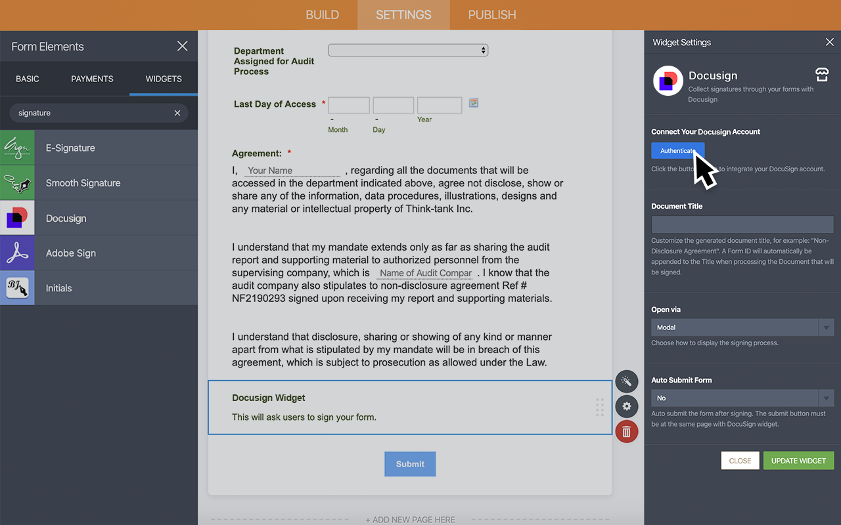Click ADD NEW PAGE HERE link
Viewport: 841px width, 525px height.
click(410, 519)
